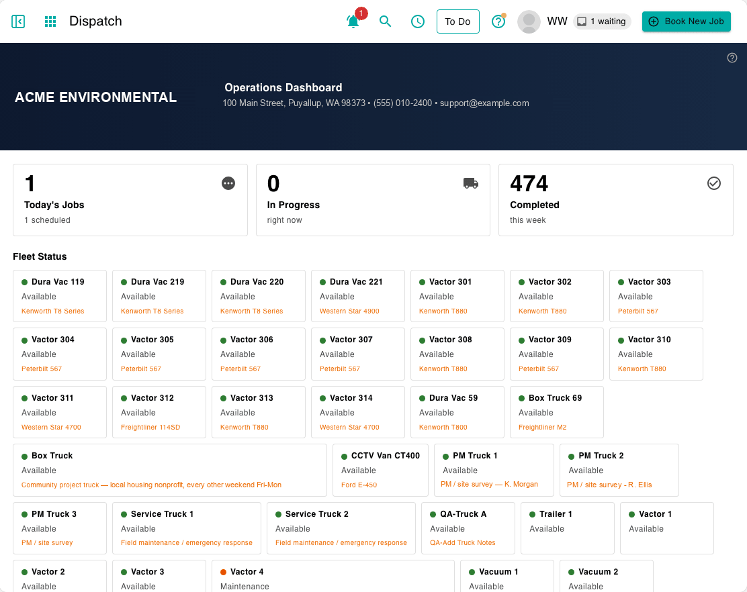
Task: Click support@example.com email in banner
Action: tap(484, 103)
